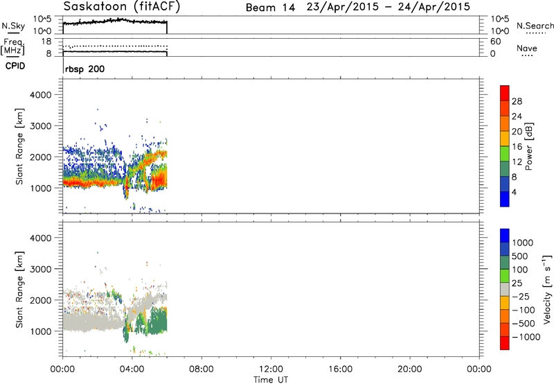The image size is (554, 384).
Task: Click the 08:00 time axis label
Action: click(201, 369)
